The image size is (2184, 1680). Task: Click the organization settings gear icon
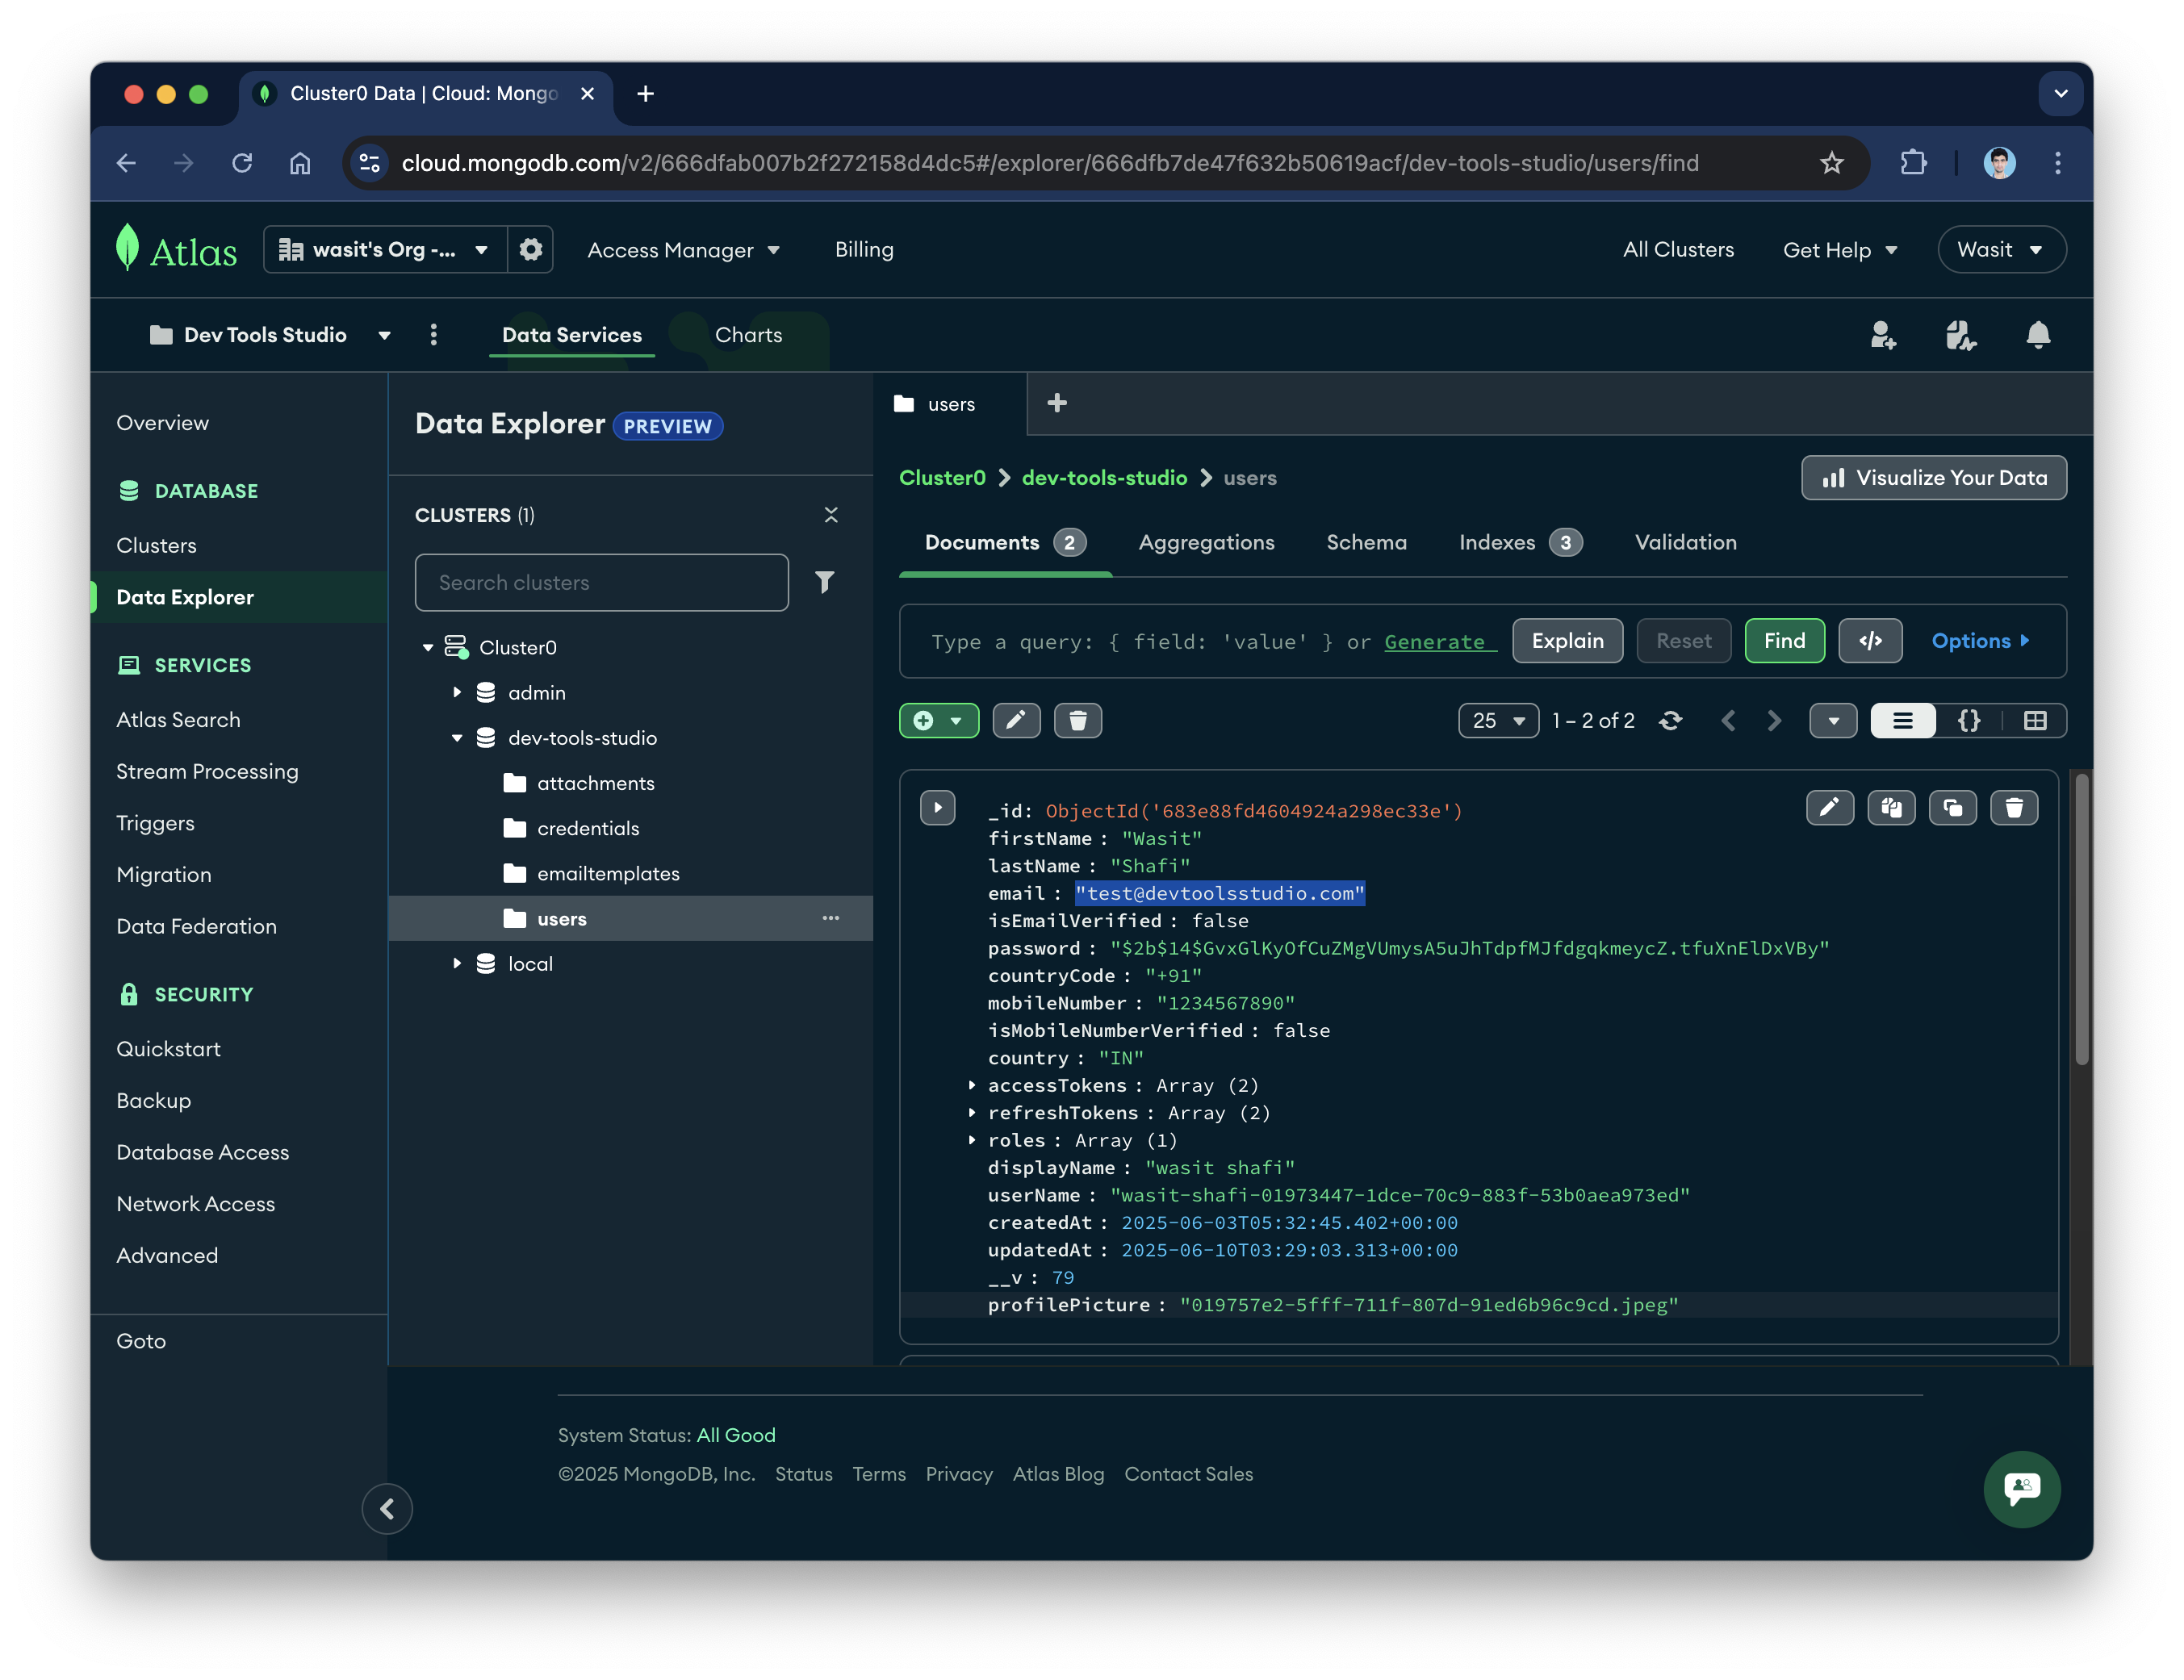[531, 249]
